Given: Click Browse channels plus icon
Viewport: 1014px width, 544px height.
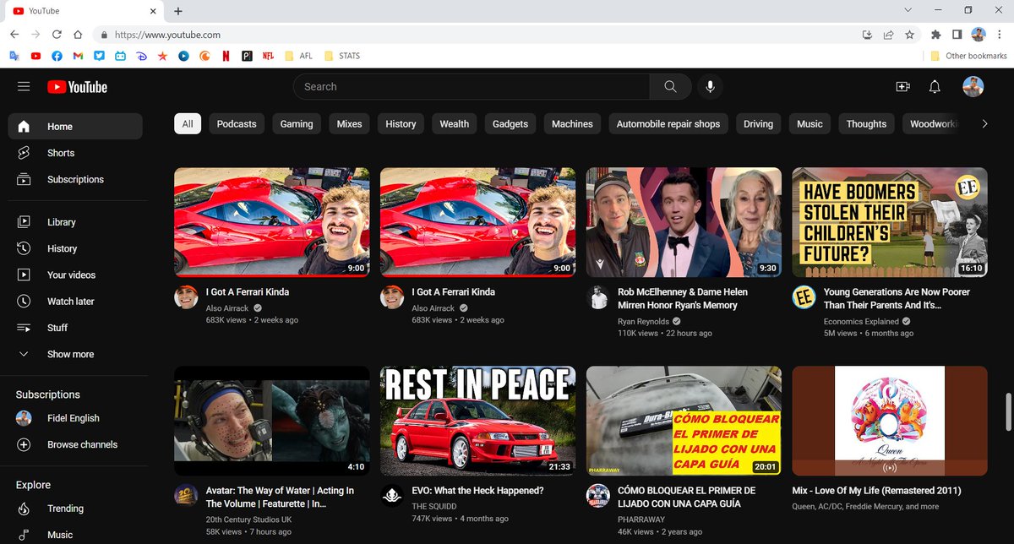Looking at the screenshot, I should pos(24,444).
